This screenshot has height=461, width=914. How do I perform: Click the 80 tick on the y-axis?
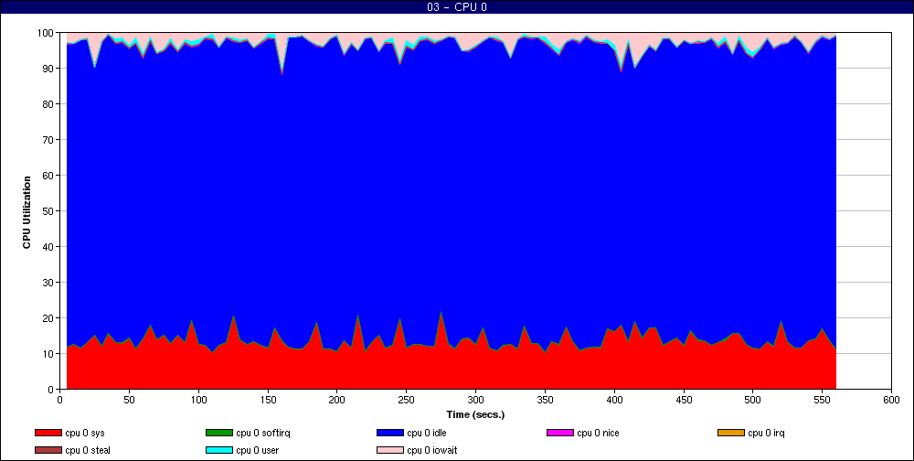click(x=49, y=104)
